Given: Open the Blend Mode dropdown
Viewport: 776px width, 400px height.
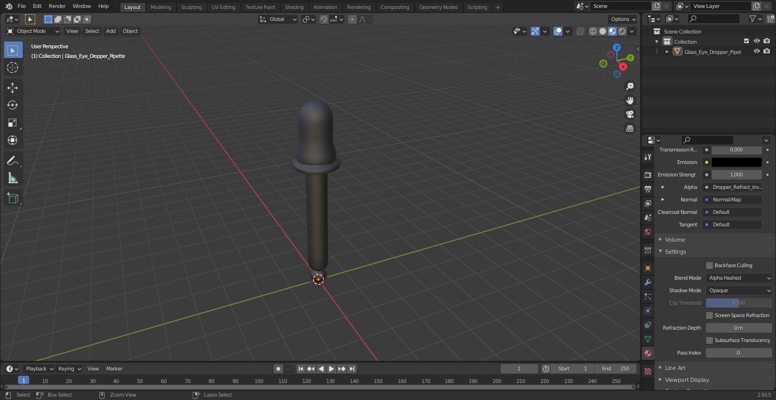Looking at the screenshot, I should click(x=739, y=278).
